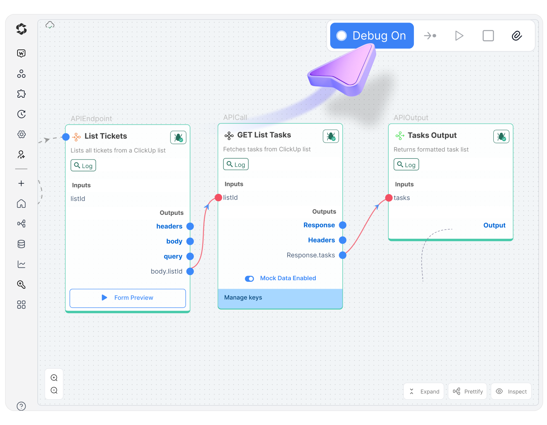Click the play run button in toolbar

[x=459, y=36]
